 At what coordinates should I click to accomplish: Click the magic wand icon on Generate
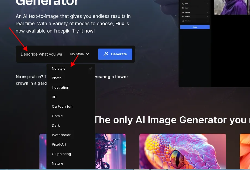coord(106,54)
